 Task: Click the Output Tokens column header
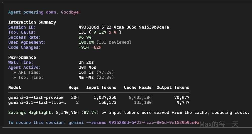click(x=173, y=87)
